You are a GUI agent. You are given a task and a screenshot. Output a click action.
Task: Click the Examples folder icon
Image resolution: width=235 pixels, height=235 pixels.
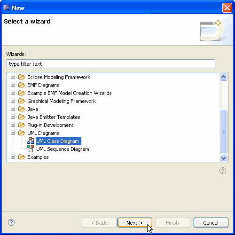pyautogui.click(x=22, y=157)
